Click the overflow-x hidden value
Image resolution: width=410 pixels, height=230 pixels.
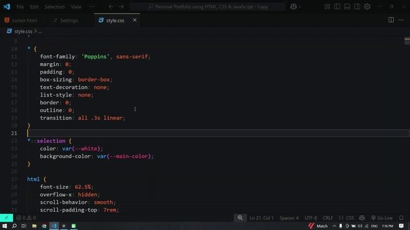[87, 194]
